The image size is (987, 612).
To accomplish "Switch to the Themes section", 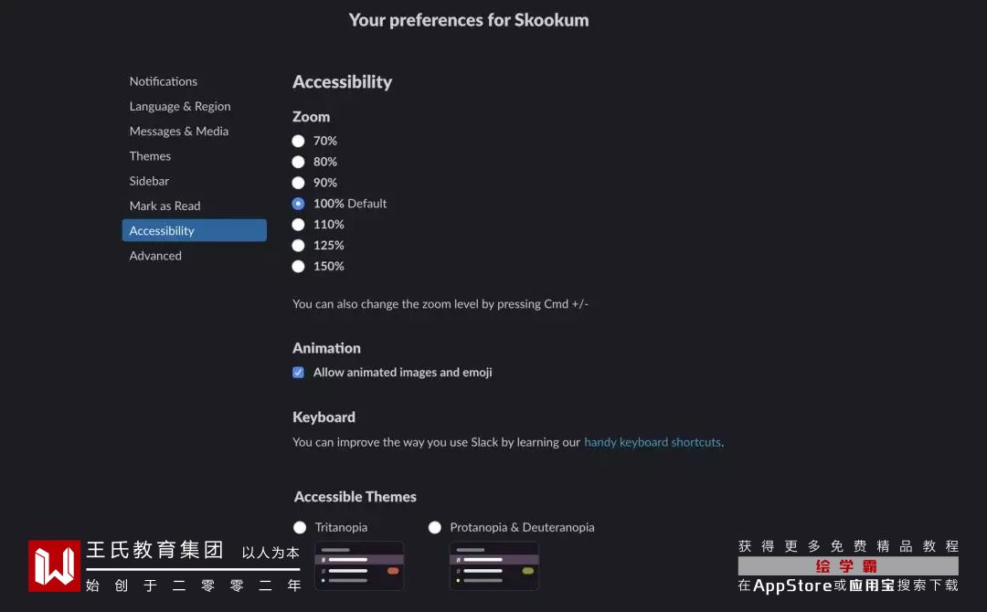I will [x=150, y=156].
